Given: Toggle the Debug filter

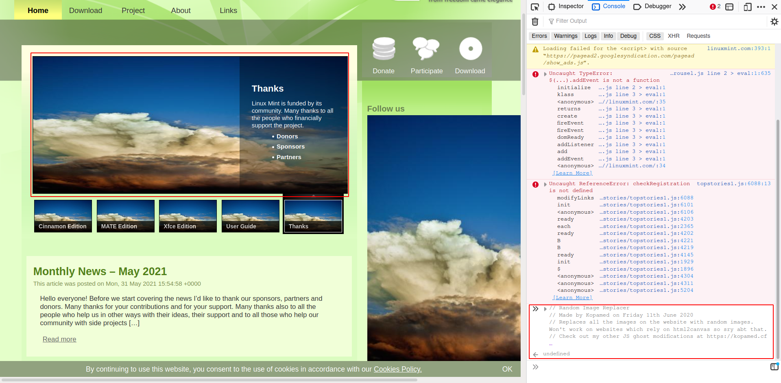Looking at the screenshot, I should pos(628,36).
